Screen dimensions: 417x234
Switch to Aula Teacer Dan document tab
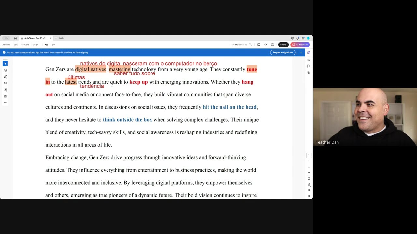click(x=36, y=38)
